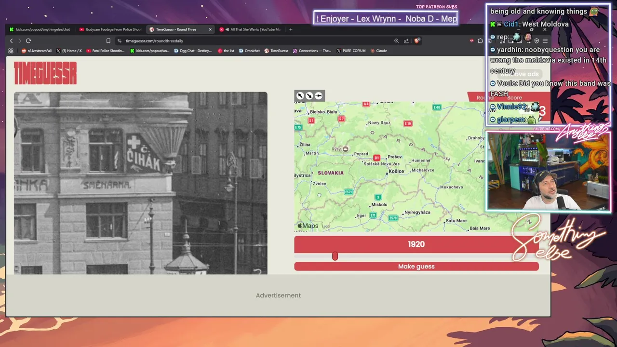Screen dimensions: 617x347
Task: Click Nyíregyháza on the map
Action: (417, 213)
